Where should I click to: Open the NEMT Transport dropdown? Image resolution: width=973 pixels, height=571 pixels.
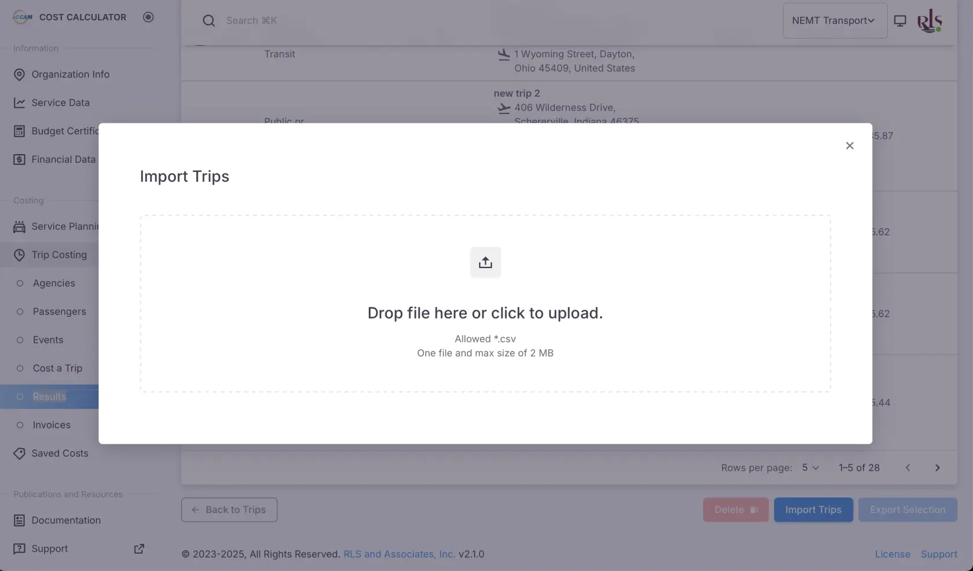(835, 20)
